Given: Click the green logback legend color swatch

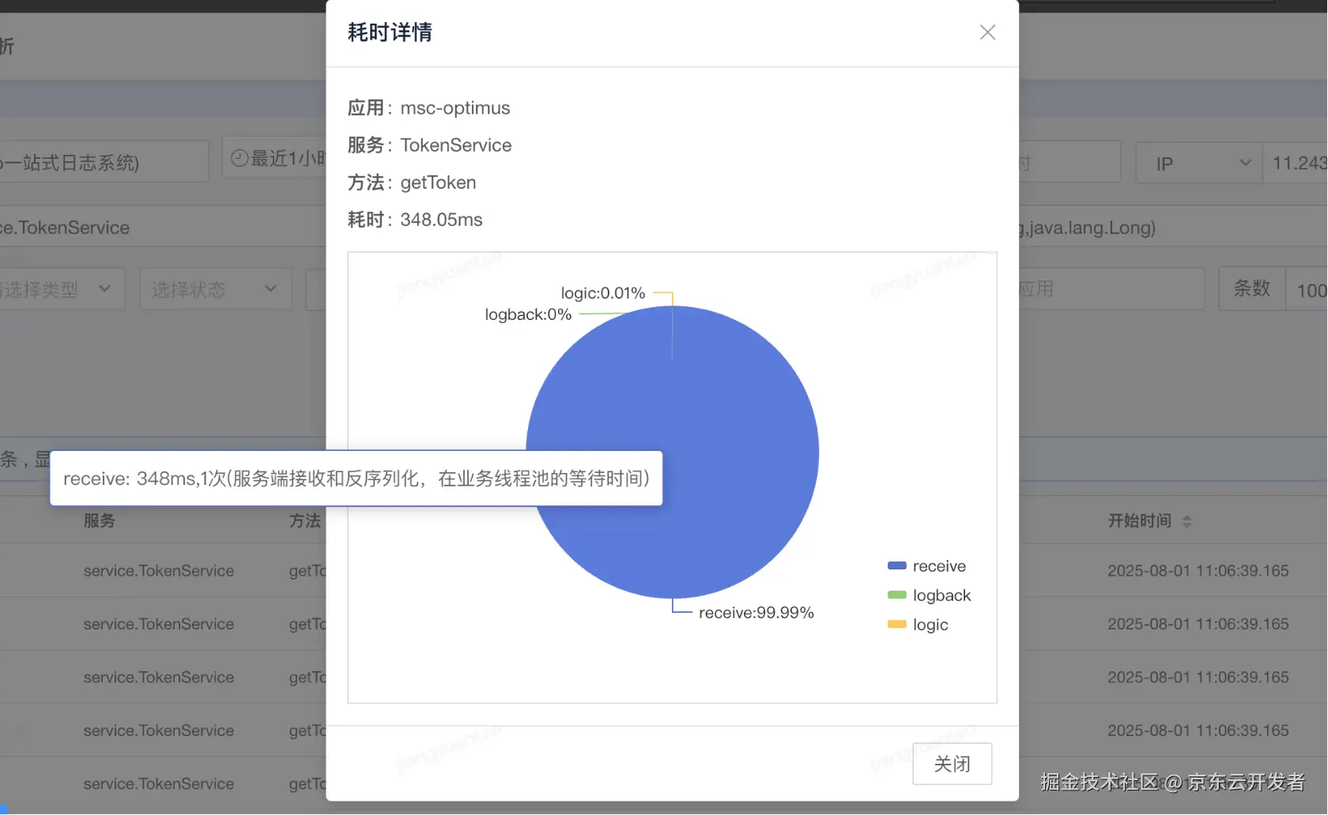Looking at the screenshot, I should (x=896, y=595).
